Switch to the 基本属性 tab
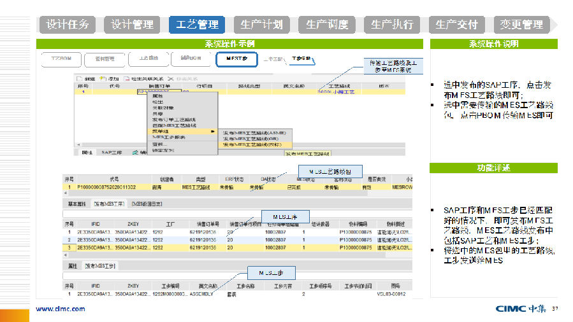Image resolution: width=573 pixels, height=322 pixels. point(76,204)
